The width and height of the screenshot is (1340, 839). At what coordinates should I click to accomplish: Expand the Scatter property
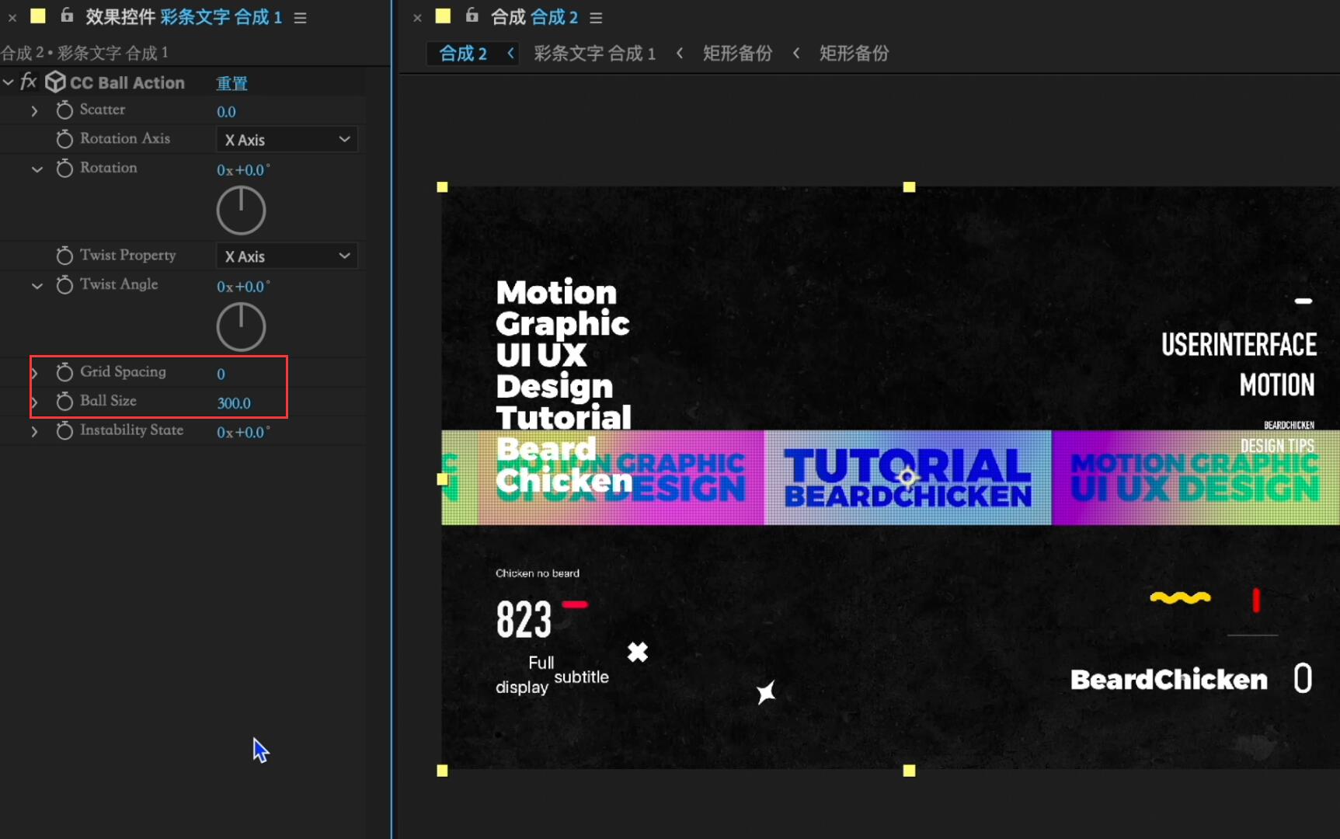[34, 111]
